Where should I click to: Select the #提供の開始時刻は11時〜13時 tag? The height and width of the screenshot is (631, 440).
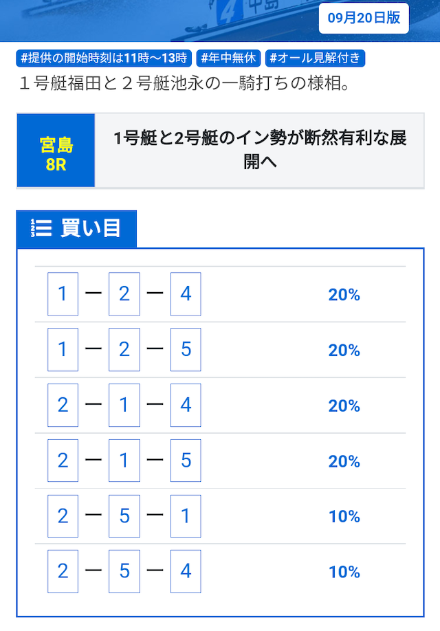click(104, 58)
